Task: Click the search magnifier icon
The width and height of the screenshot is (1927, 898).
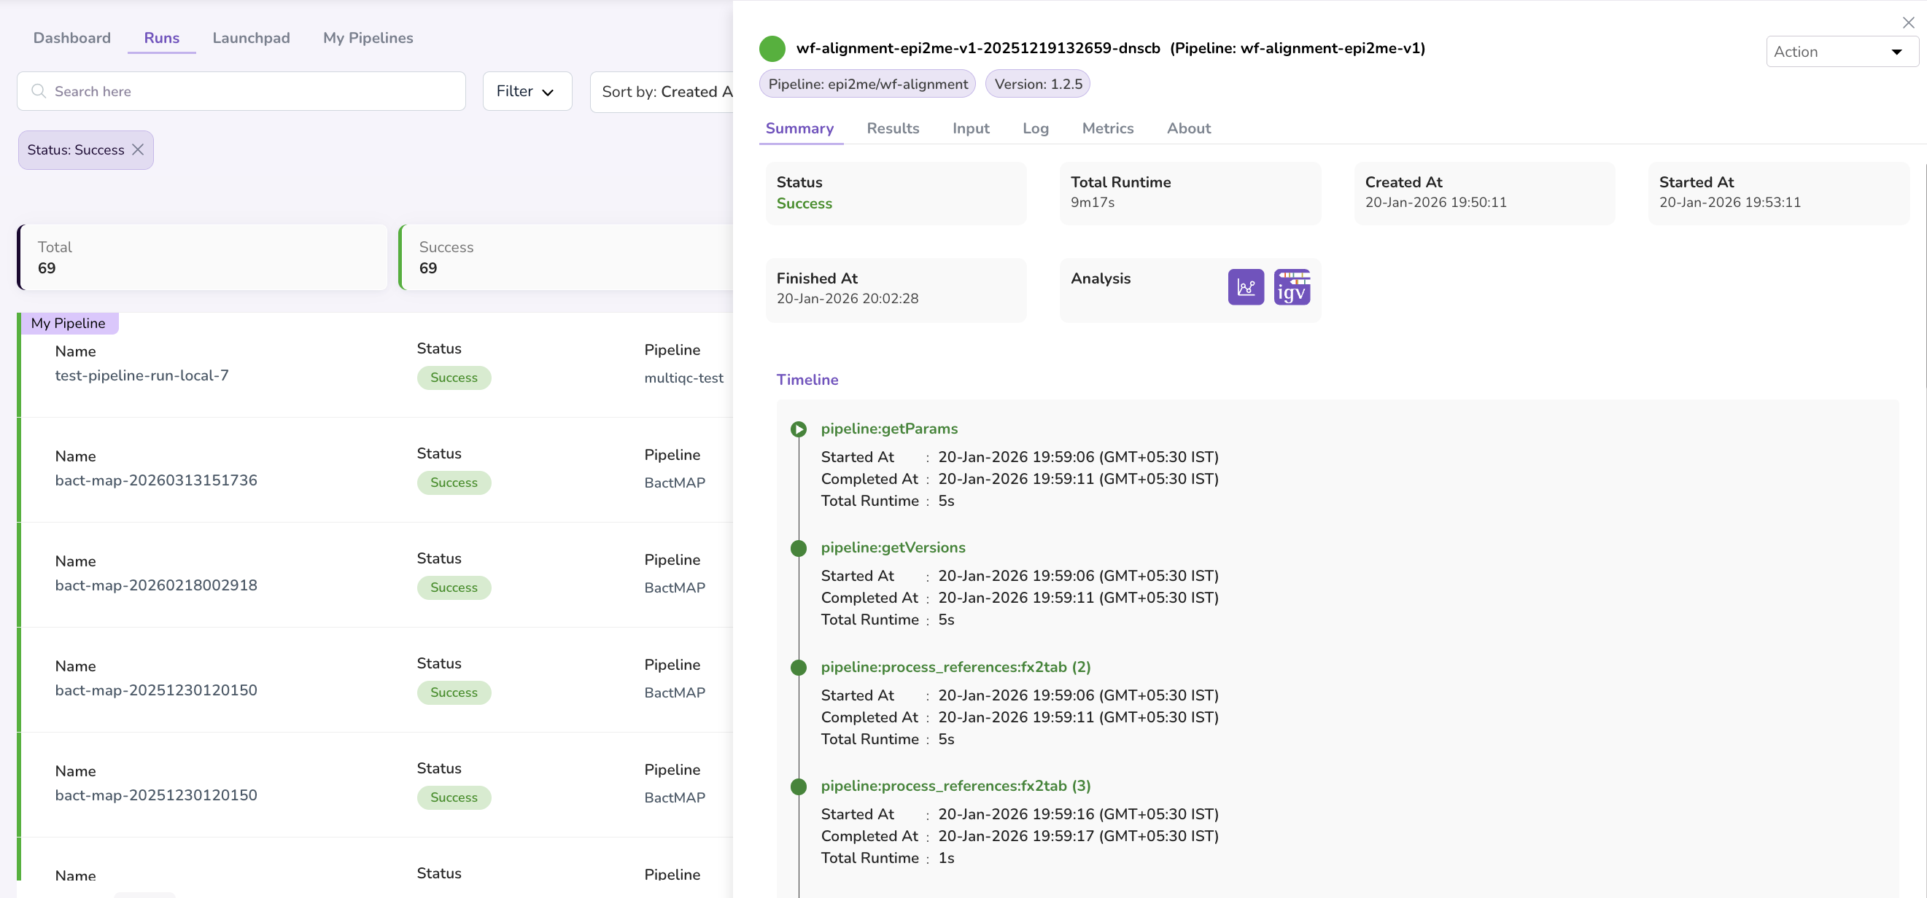Action: point(39,91)
